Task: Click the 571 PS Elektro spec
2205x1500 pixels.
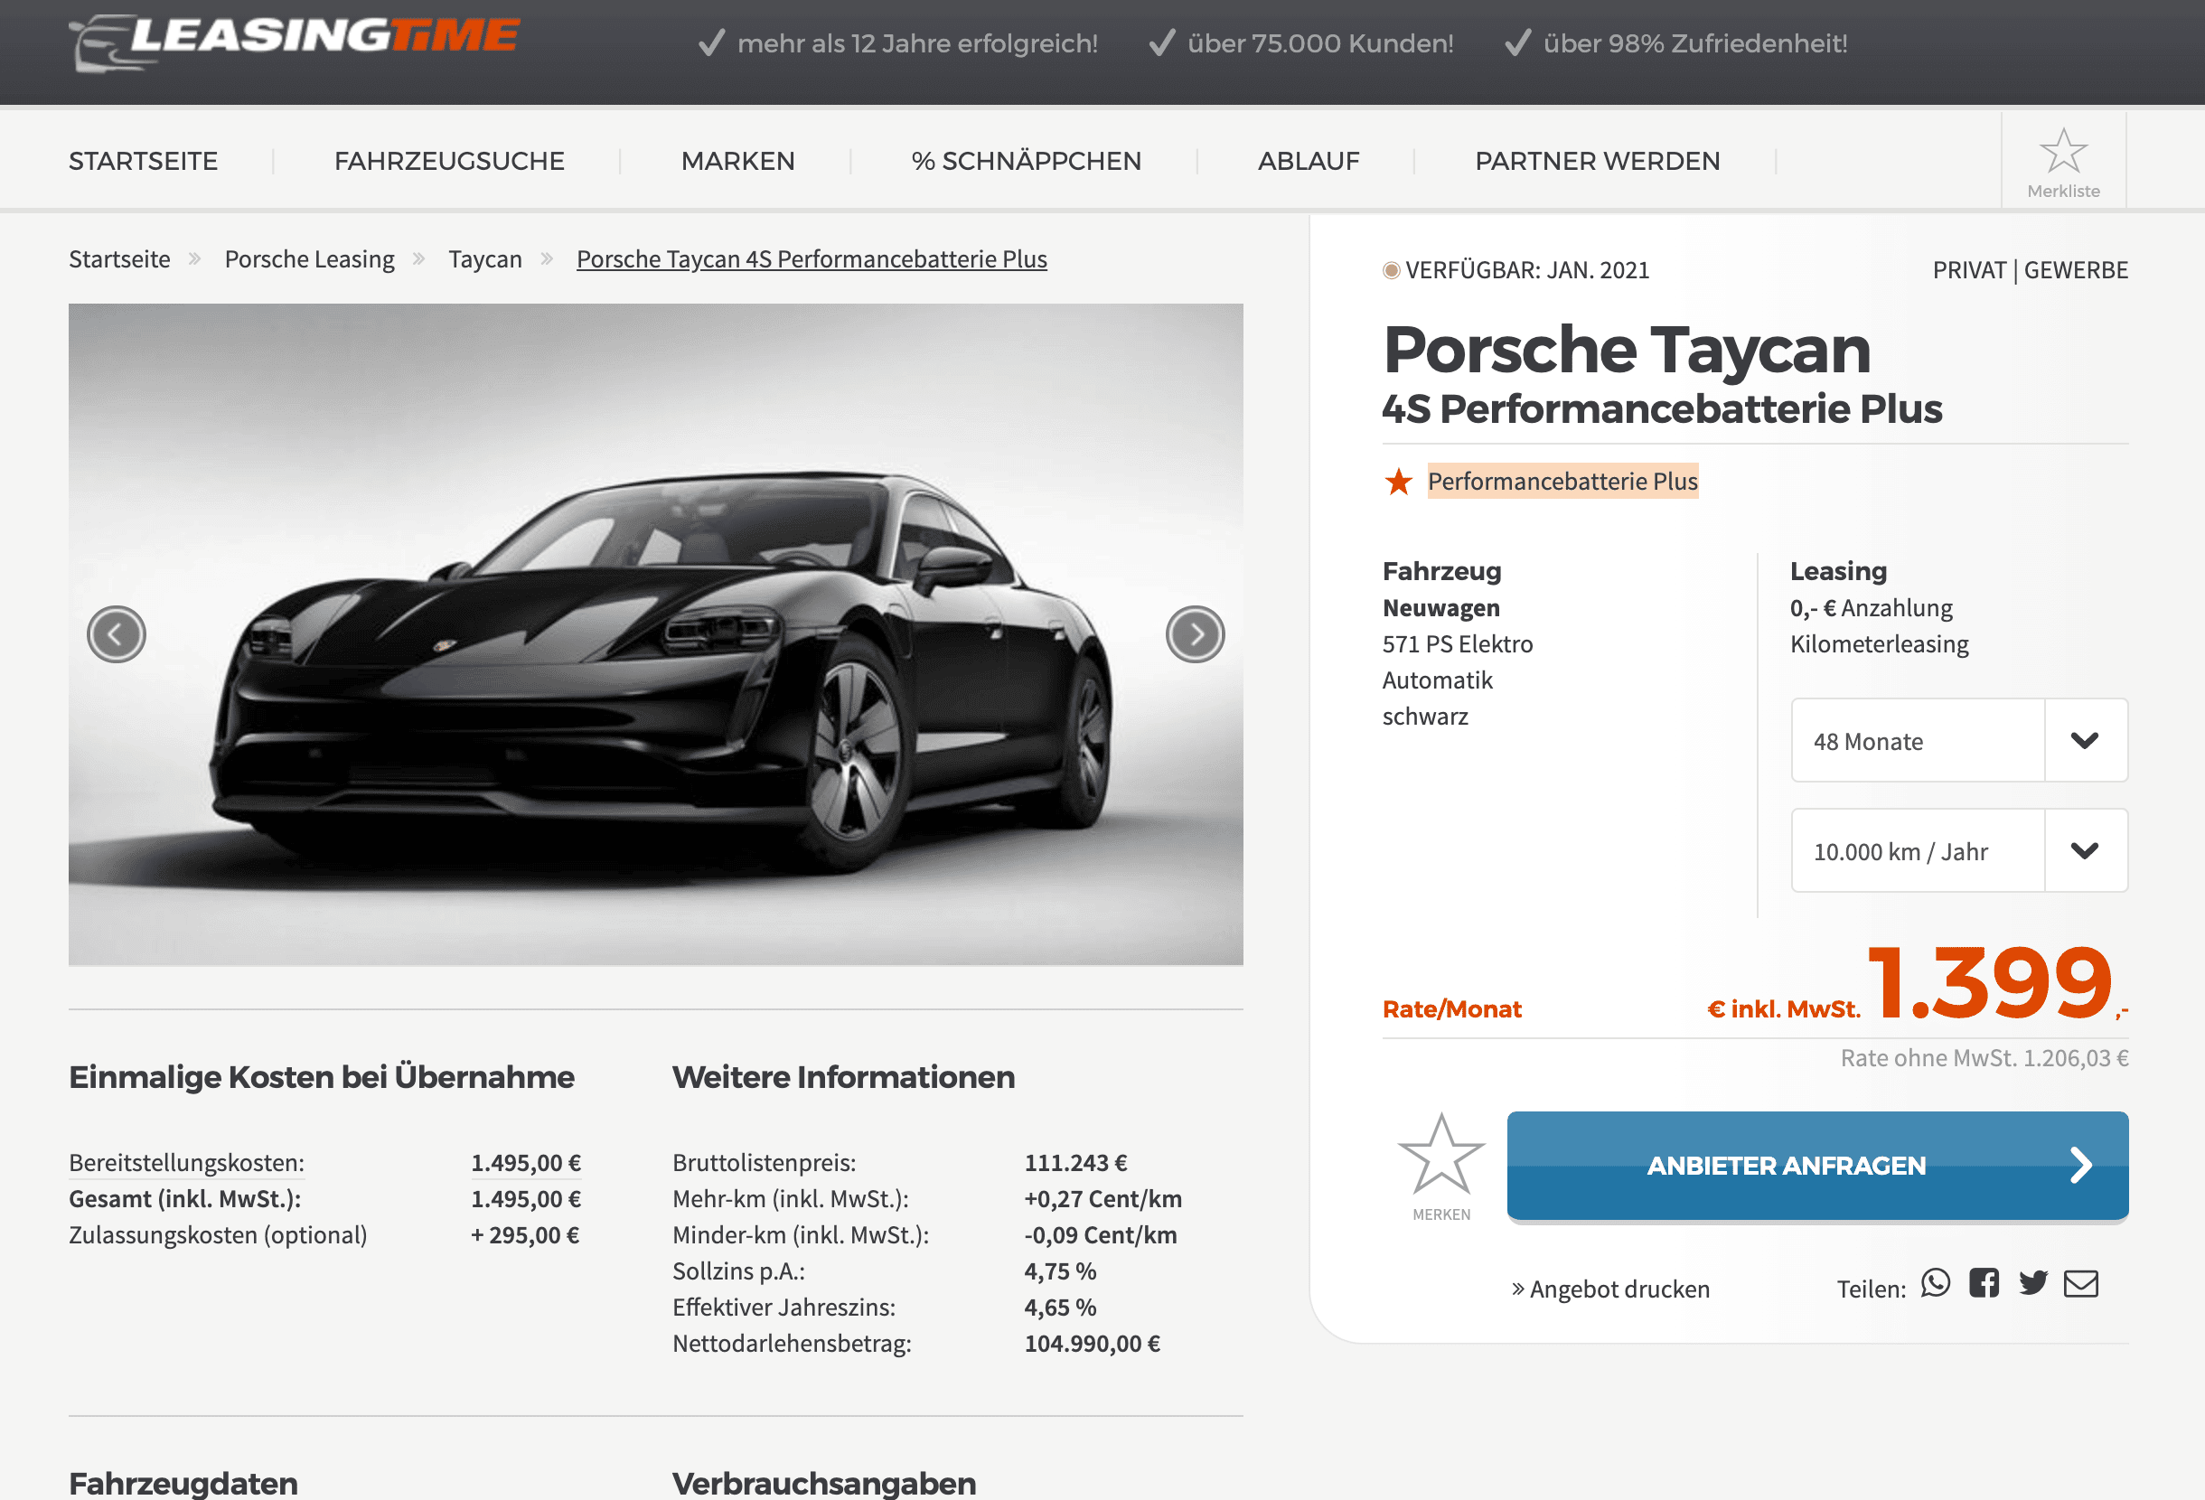Action: [1458, 644]
